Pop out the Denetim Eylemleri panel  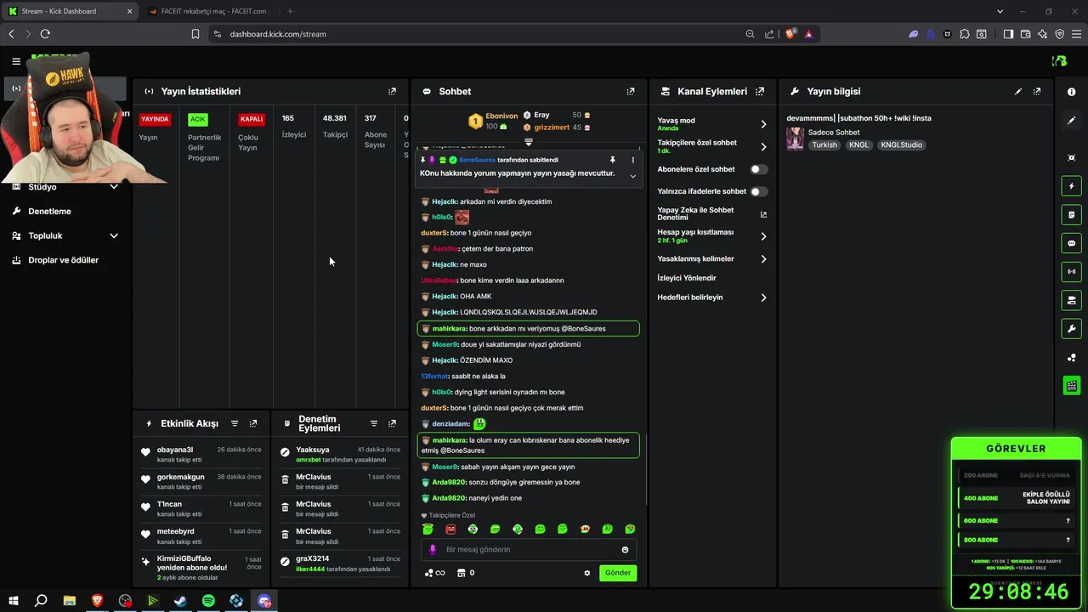pyautogui.click(x=392, y=423)
